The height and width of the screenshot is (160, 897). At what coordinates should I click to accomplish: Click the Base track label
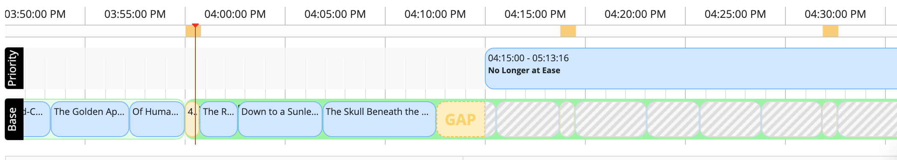pyautogui.click(x=14, y=119)
